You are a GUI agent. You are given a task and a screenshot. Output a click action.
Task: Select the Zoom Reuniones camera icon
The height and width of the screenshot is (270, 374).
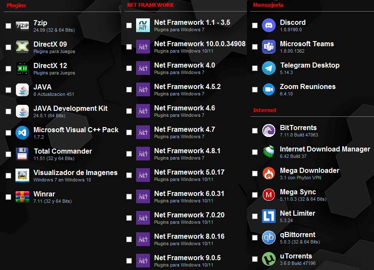[268, 89]
